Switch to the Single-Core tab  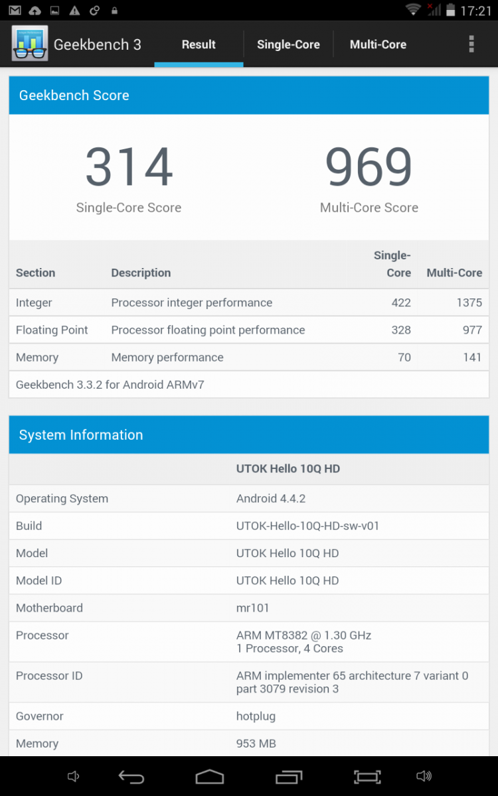coord(288,44)
